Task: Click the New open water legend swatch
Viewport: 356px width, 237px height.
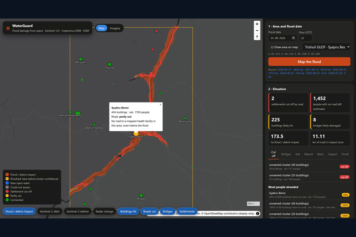Action: pyautogui.click(x=7, y=183)
